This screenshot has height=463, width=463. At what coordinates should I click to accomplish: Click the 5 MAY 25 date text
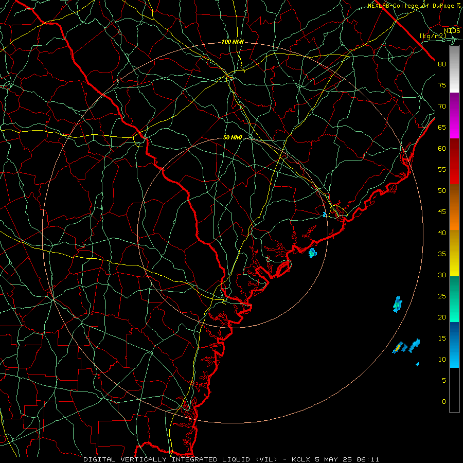334,459
